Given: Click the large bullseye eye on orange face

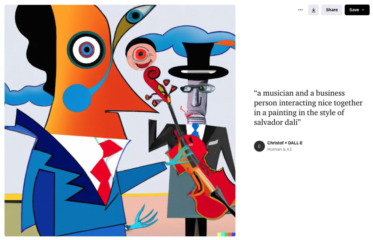Looking at the screenshot, I should click(x=86, y=50).
